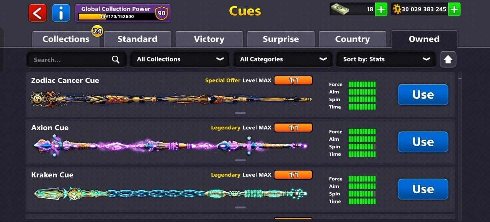Add cash with the green plus
The image size is (490, 222).
381,9
